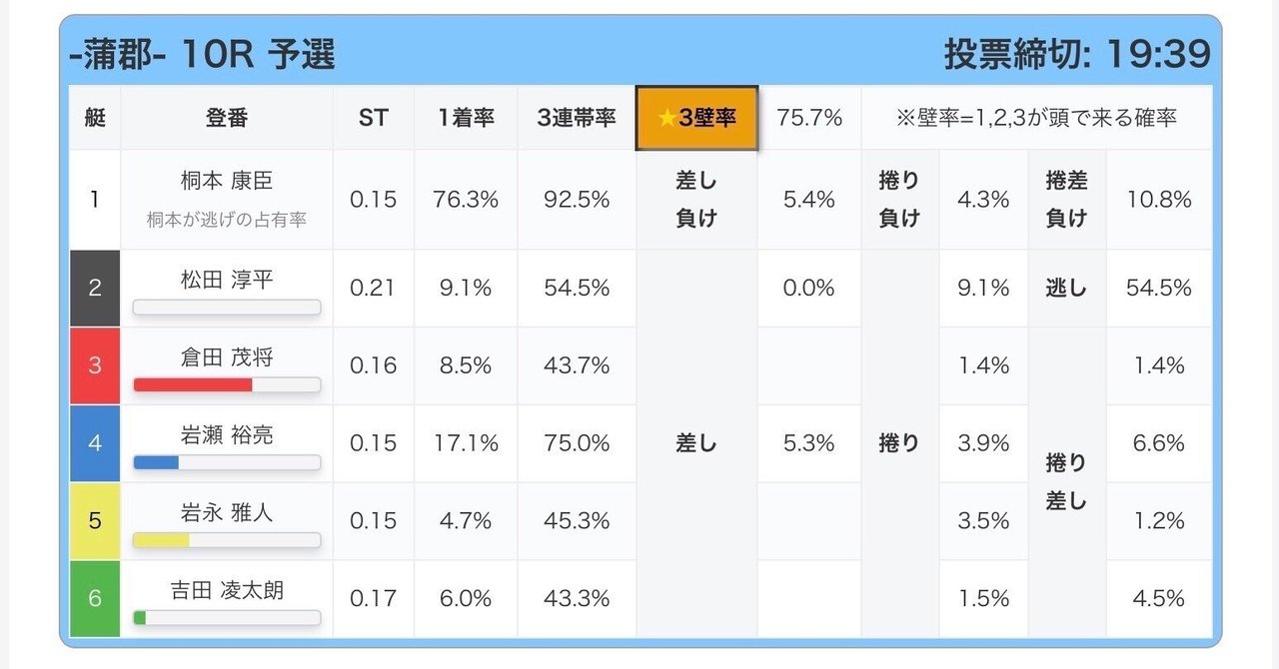Sort by the ST column header
The height and width of the screenshot is (669, 1279).
[x=374, y=118]
